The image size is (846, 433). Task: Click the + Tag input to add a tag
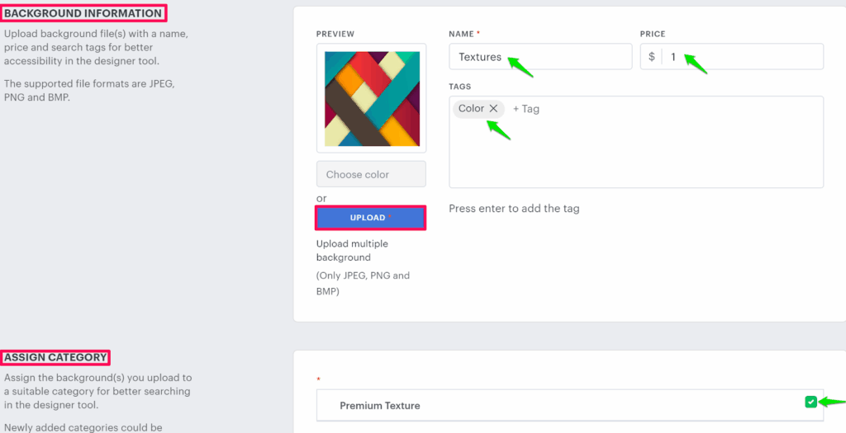pyautogui.click(x=526, y=109)
